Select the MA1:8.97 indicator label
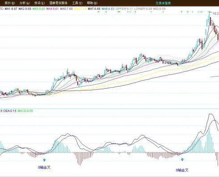 coord(11,9)
